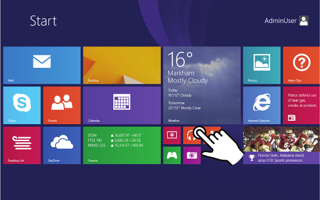320x200 pixels.
Task: Click the trophy icon on the Sports tile
Action: [252, 158]
